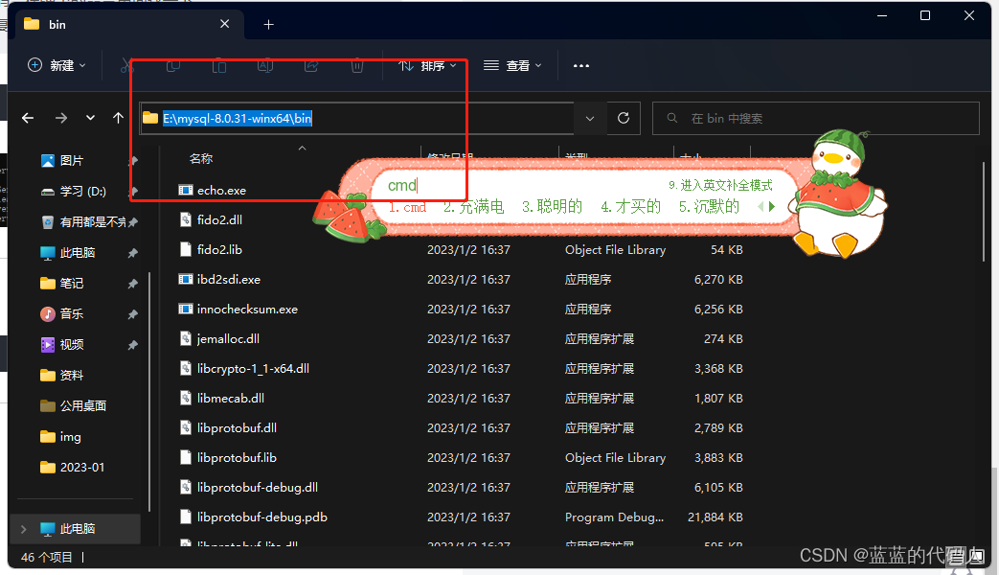999x575 pixels.
Task: Sort by Name (名称) column header
Action: [201, 159]
